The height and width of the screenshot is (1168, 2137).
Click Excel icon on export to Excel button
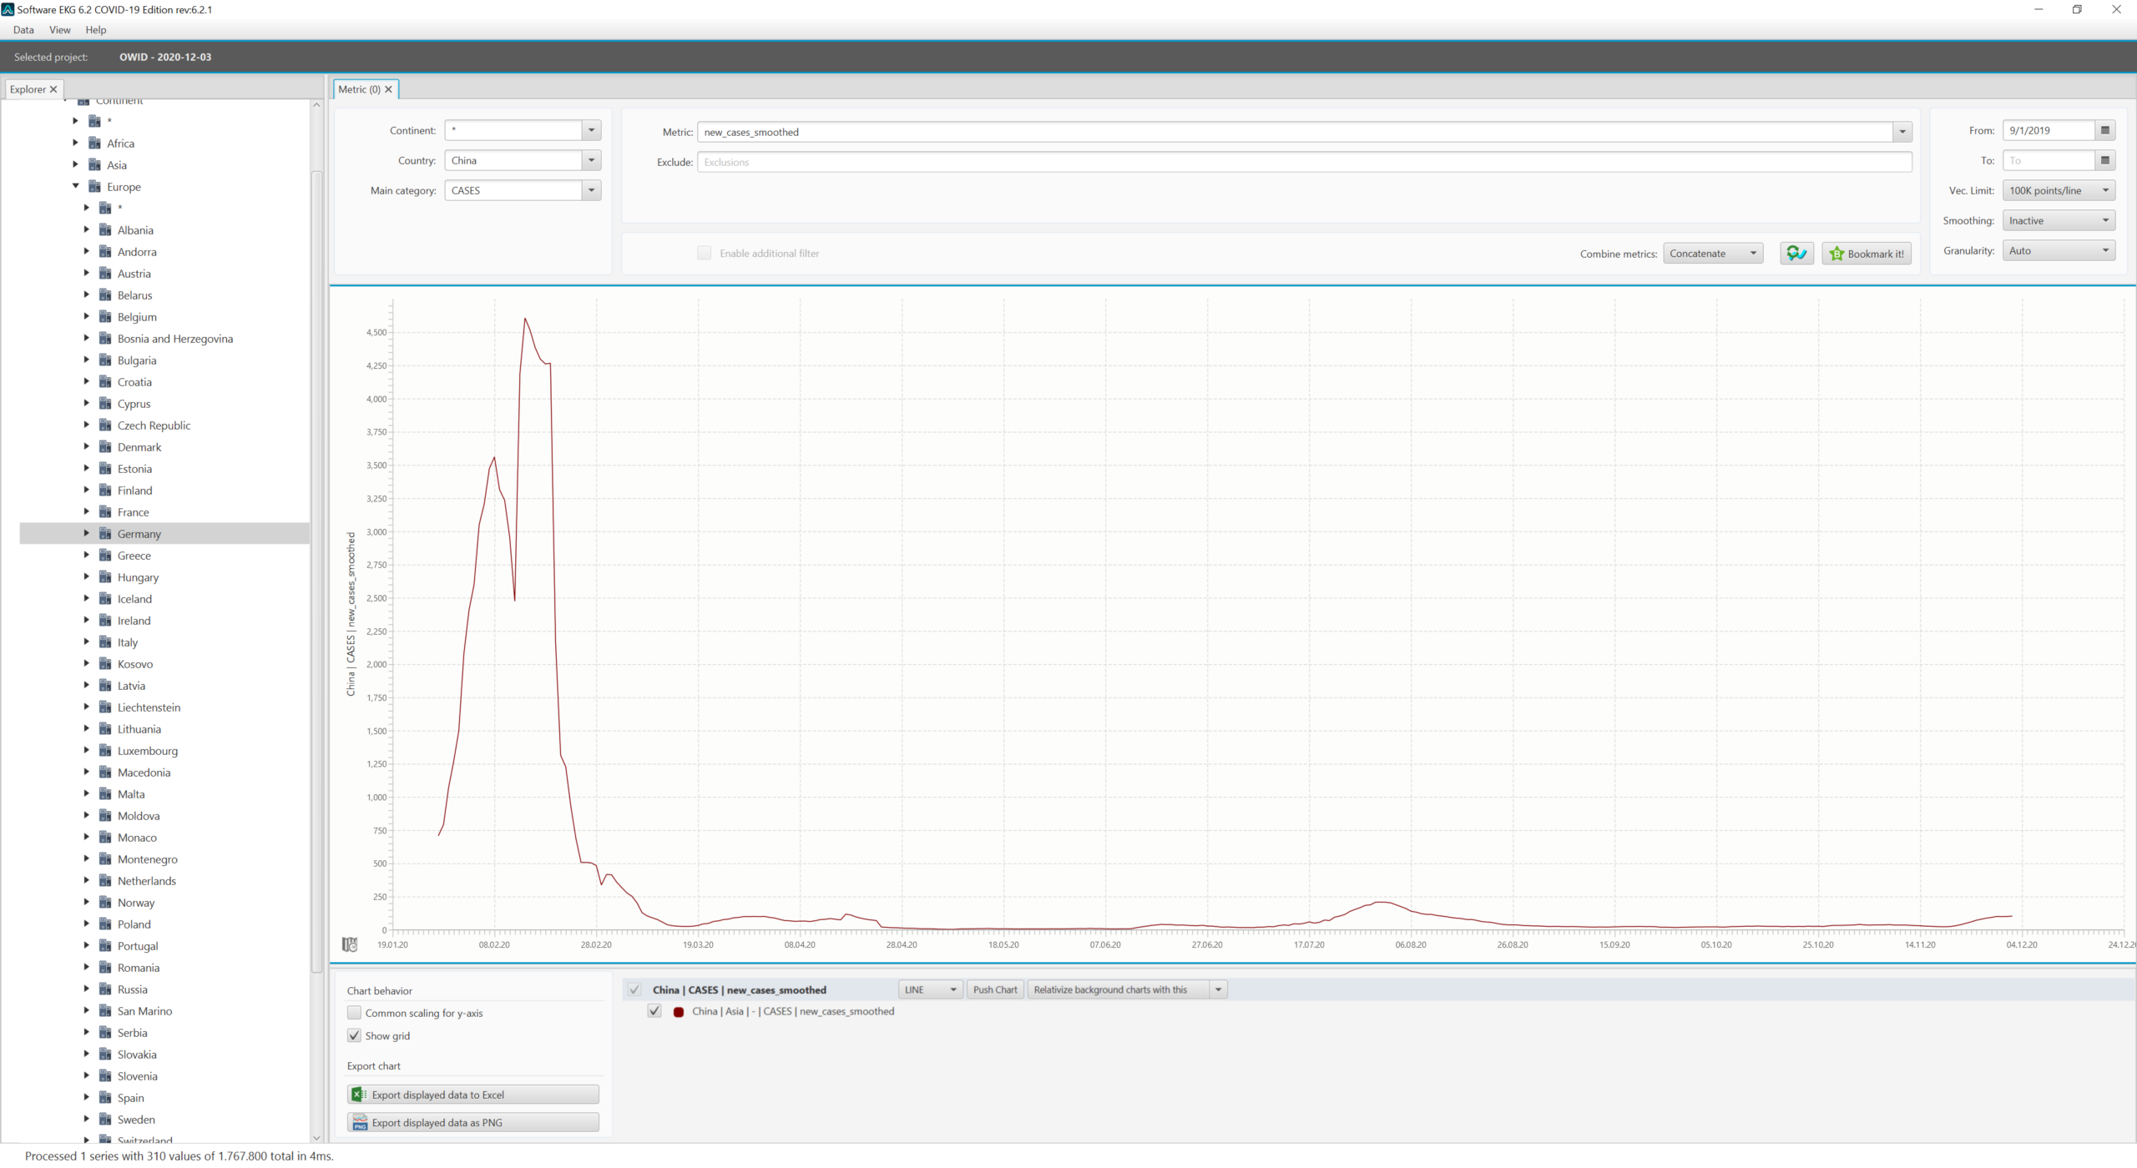click(x=358, y=1095)
